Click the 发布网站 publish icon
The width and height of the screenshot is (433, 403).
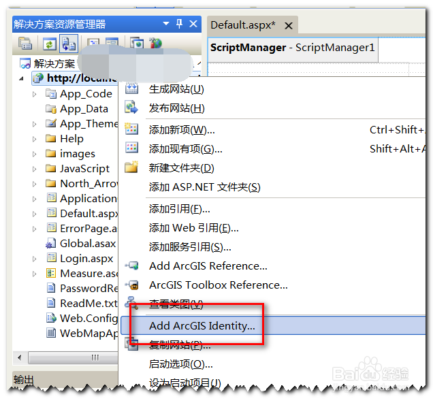pyautogui.click(x=131, y=108)
